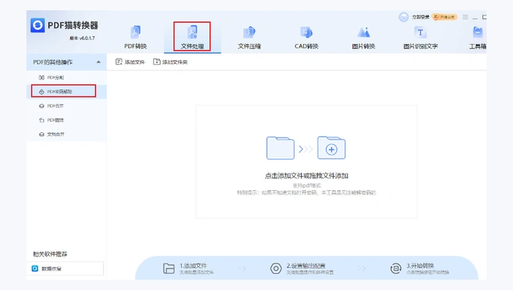Choose PDF合并 in the sidebar

67,106
